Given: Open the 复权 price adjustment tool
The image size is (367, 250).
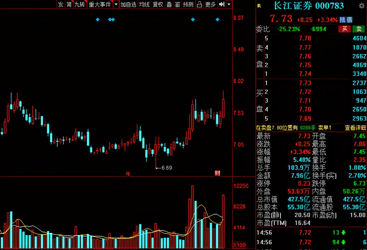Looking at the screenshot, I should 158,5.
